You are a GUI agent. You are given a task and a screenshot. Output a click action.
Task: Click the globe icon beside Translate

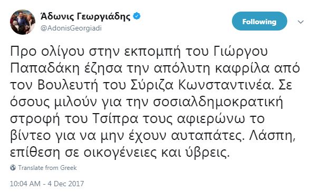click(x=13, y=168)
